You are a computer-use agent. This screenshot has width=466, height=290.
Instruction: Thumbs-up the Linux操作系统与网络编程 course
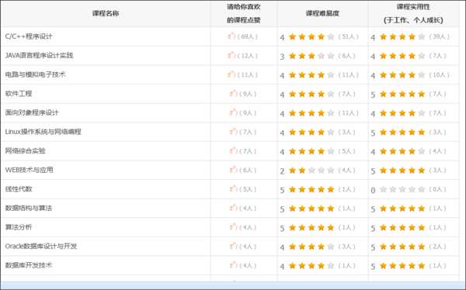(x=233, y=132)
